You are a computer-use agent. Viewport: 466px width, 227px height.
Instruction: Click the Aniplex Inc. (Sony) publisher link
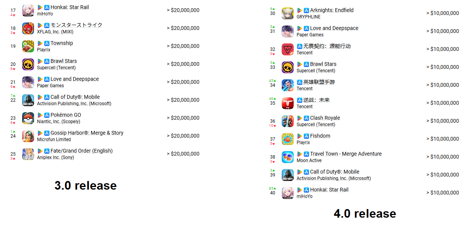tap(55, 157)
